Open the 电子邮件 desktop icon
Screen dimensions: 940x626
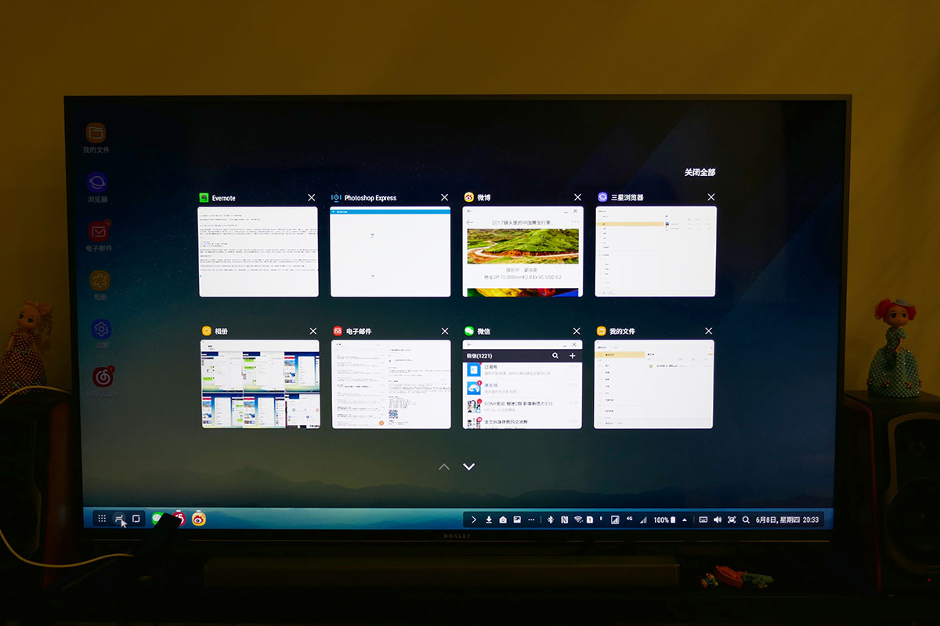click(x=98, y=232)
